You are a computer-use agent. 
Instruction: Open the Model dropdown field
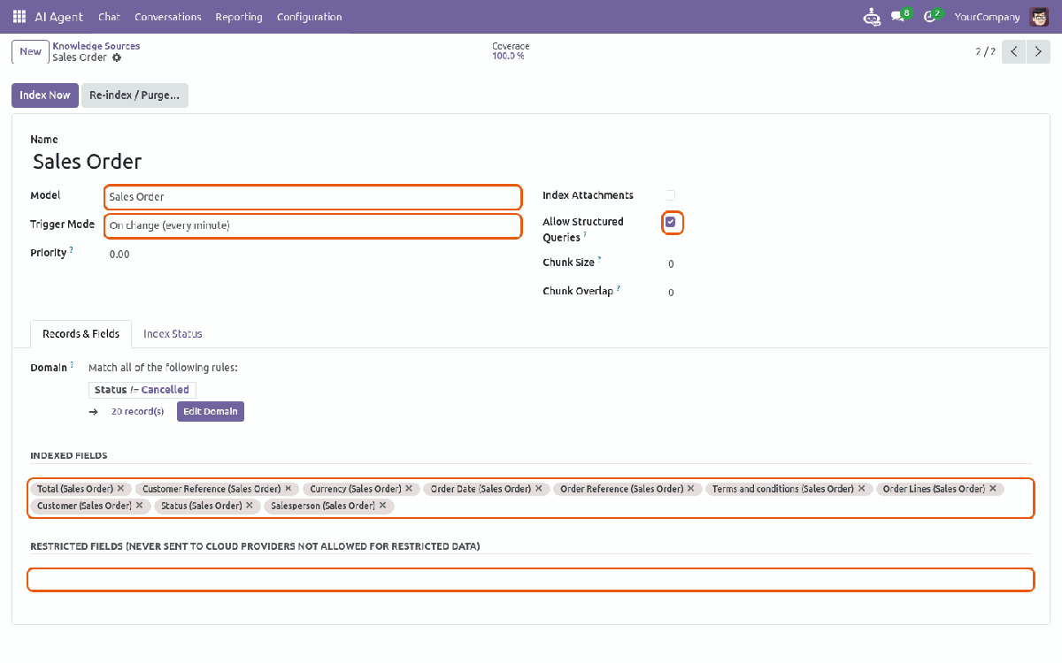[x=312, y=197]
